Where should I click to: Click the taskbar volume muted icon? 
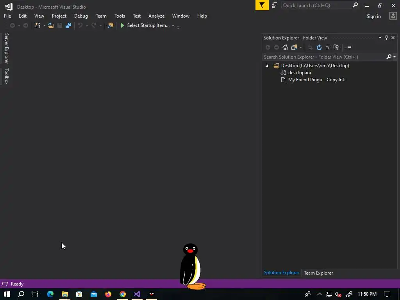[338, 294]
